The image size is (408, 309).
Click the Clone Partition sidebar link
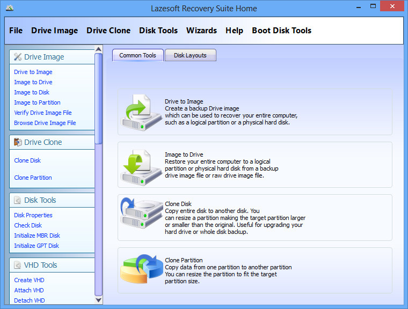pos(33,178)
